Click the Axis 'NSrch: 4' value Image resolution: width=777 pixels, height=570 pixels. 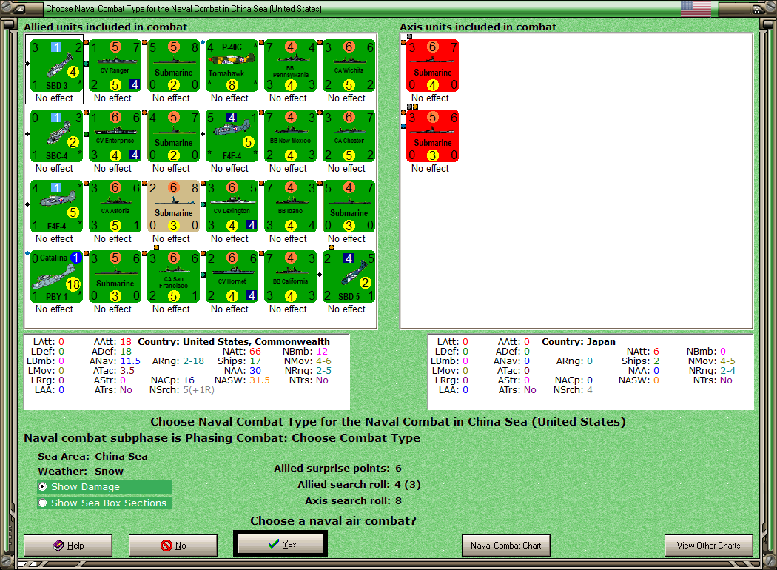[573, 390]
